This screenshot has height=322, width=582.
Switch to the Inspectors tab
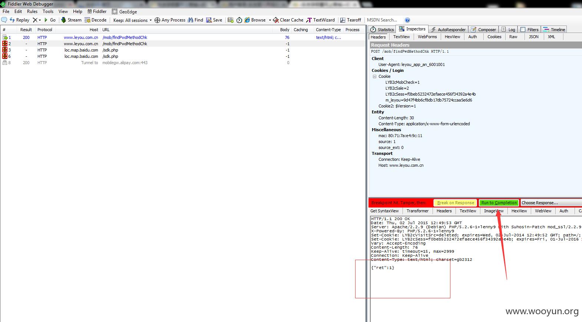coord(412,29)
